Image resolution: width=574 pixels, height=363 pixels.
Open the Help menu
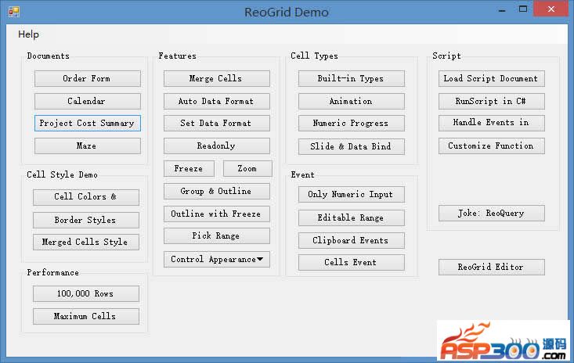[x=28, y=34]
